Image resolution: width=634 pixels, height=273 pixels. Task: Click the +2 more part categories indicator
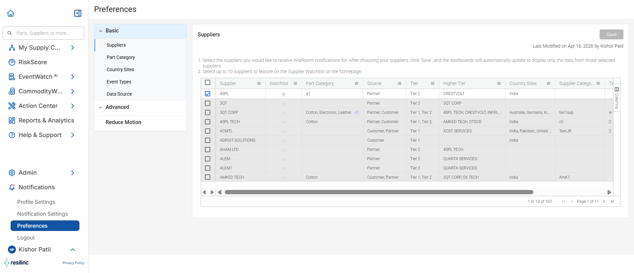[356, 113]
